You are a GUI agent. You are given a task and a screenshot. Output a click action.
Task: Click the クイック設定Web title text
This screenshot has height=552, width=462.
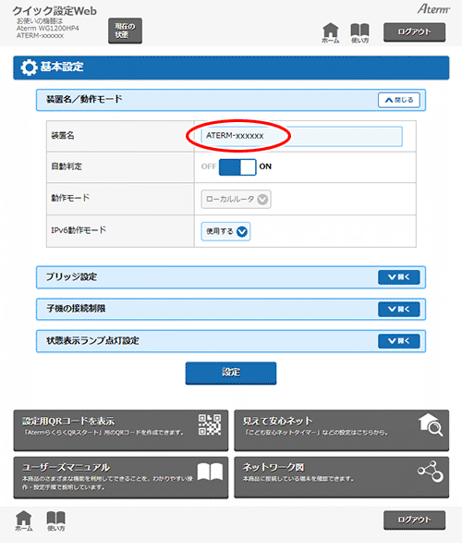[55, 11]
